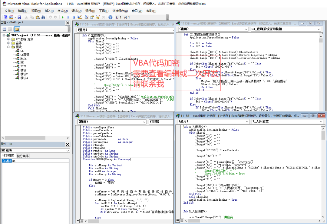Screen dimensions: 327x224
Task: Open the 编辑(E) menu
Action: click(x=22, y=11)
